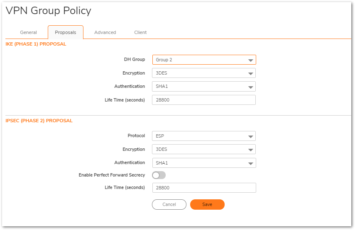This screenshot has height=230, width=355.
Task: Click the IKE (Phase 1) Proposal heading
Action: [x=36, y=44]
